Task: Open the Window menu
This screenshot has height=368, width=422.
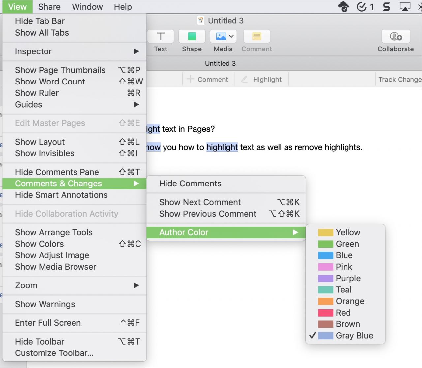Action: tap(87, 7)
